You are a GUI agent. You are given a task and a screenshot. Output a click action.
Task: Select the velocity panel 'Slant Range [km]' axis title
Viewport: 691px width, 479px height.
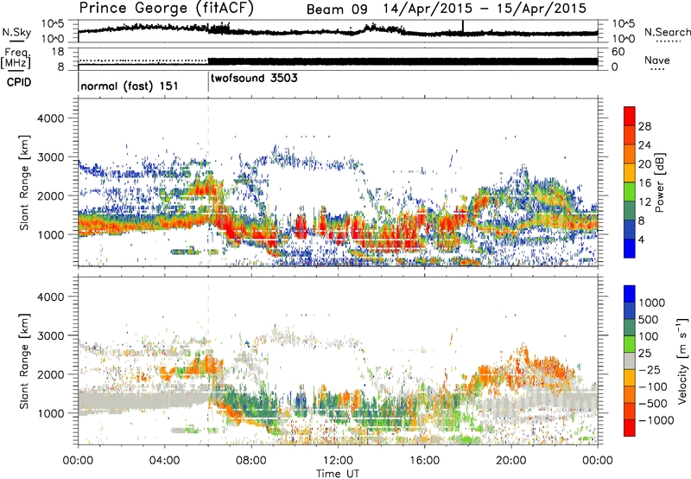point(24,361)
